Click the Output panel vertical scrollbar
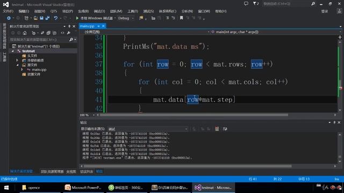Image resolution: width=344 pixels, height=193 pixels. [340, 148]
